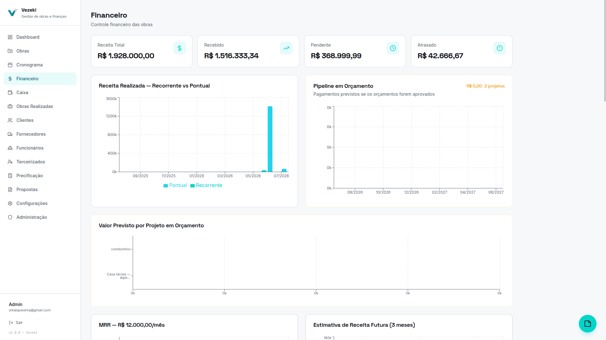This screenshot has width=606, height=340.
Task: Click the Caixa wallet icon
Action: pyautogui.click(x=10, y=93)
